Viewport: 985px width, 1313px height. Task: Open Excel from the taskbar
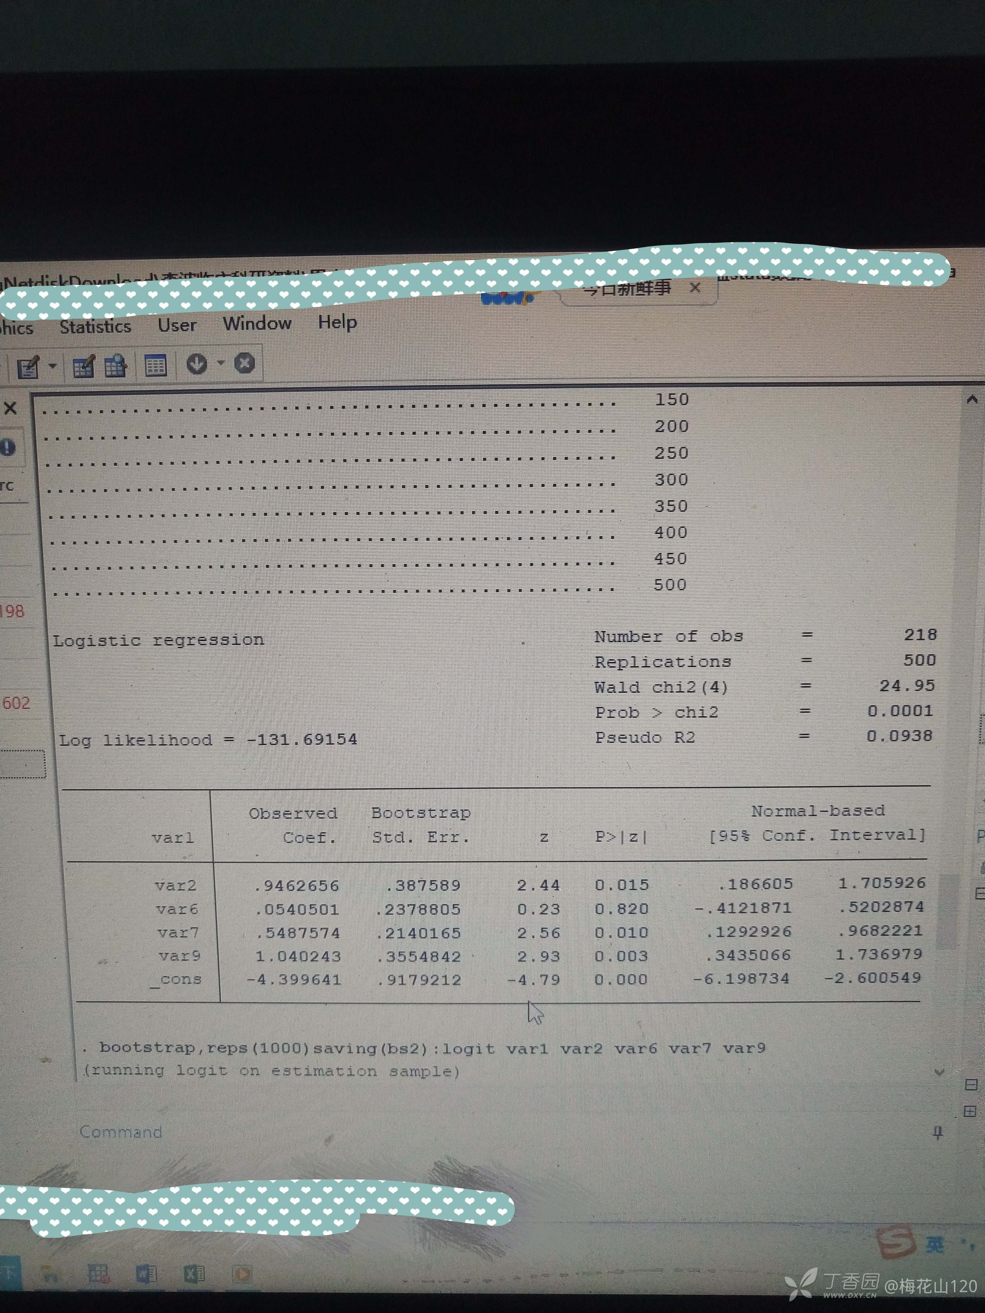193,1273
